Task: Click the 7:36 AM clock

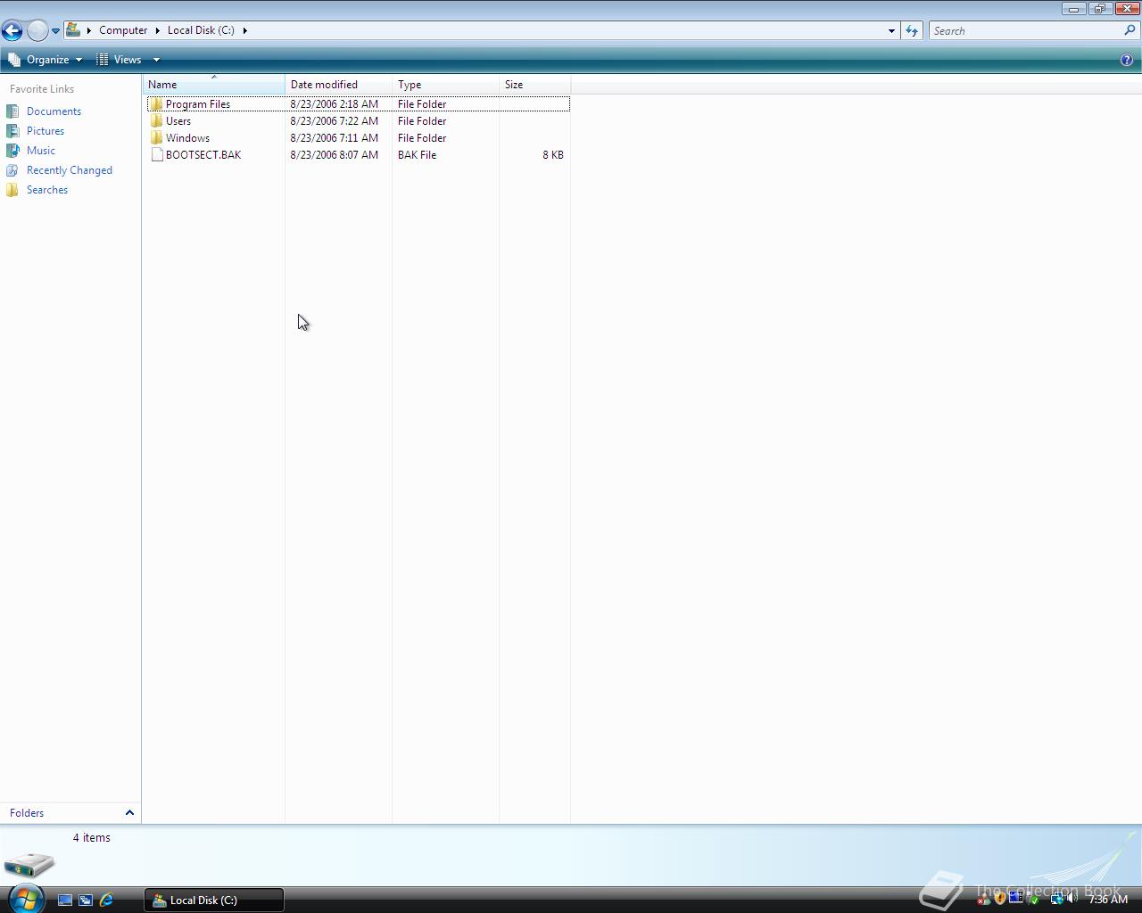Action: point(1108,900)
